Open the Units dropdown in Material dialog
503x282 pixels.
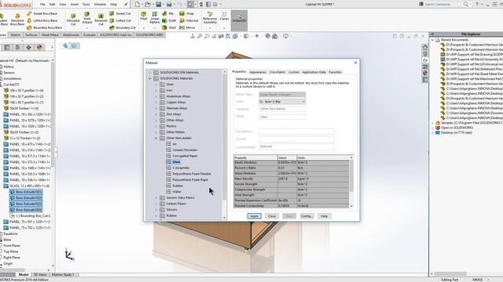coord(282,102)
